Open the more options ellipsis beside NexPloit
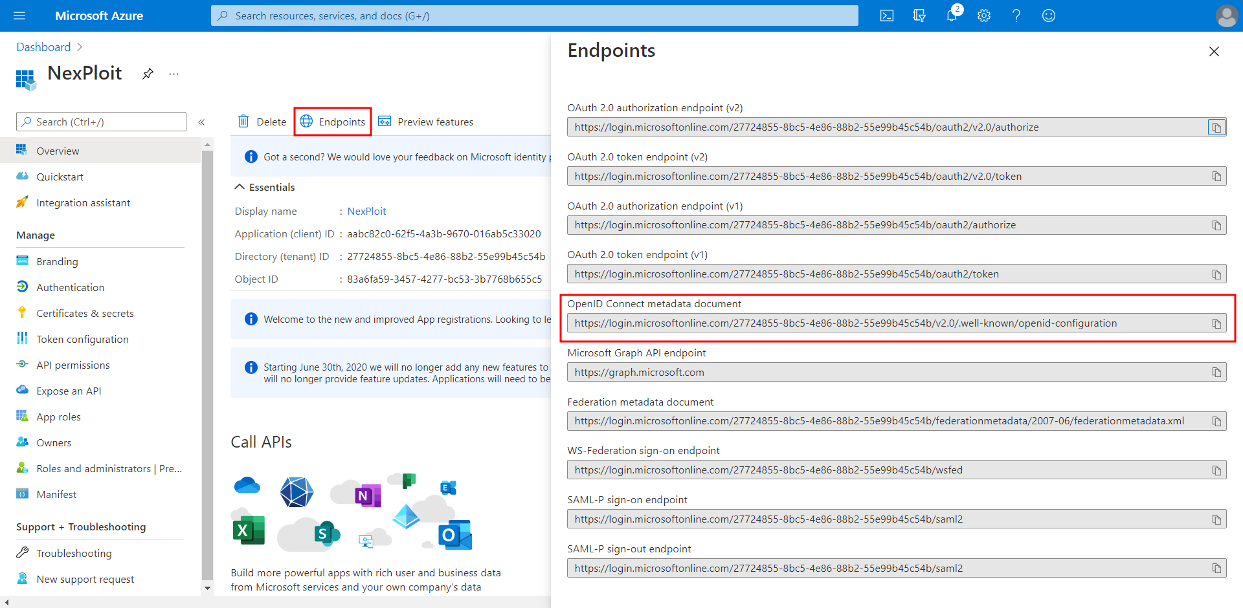Screen dimensions: 1243x608 coord(174,74)
